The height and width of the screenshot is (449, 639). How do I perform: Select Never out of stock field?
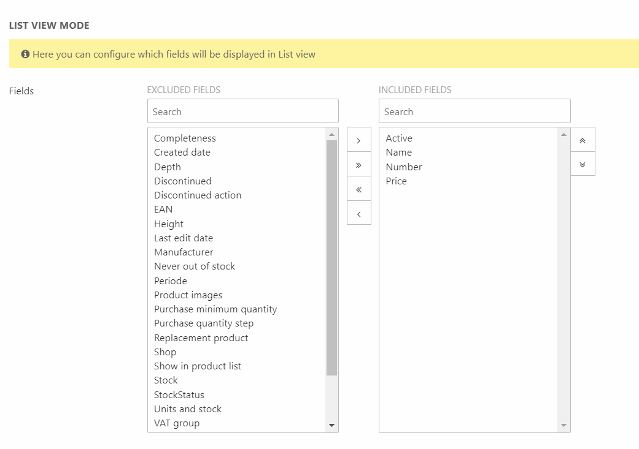(x=195, y=266)
